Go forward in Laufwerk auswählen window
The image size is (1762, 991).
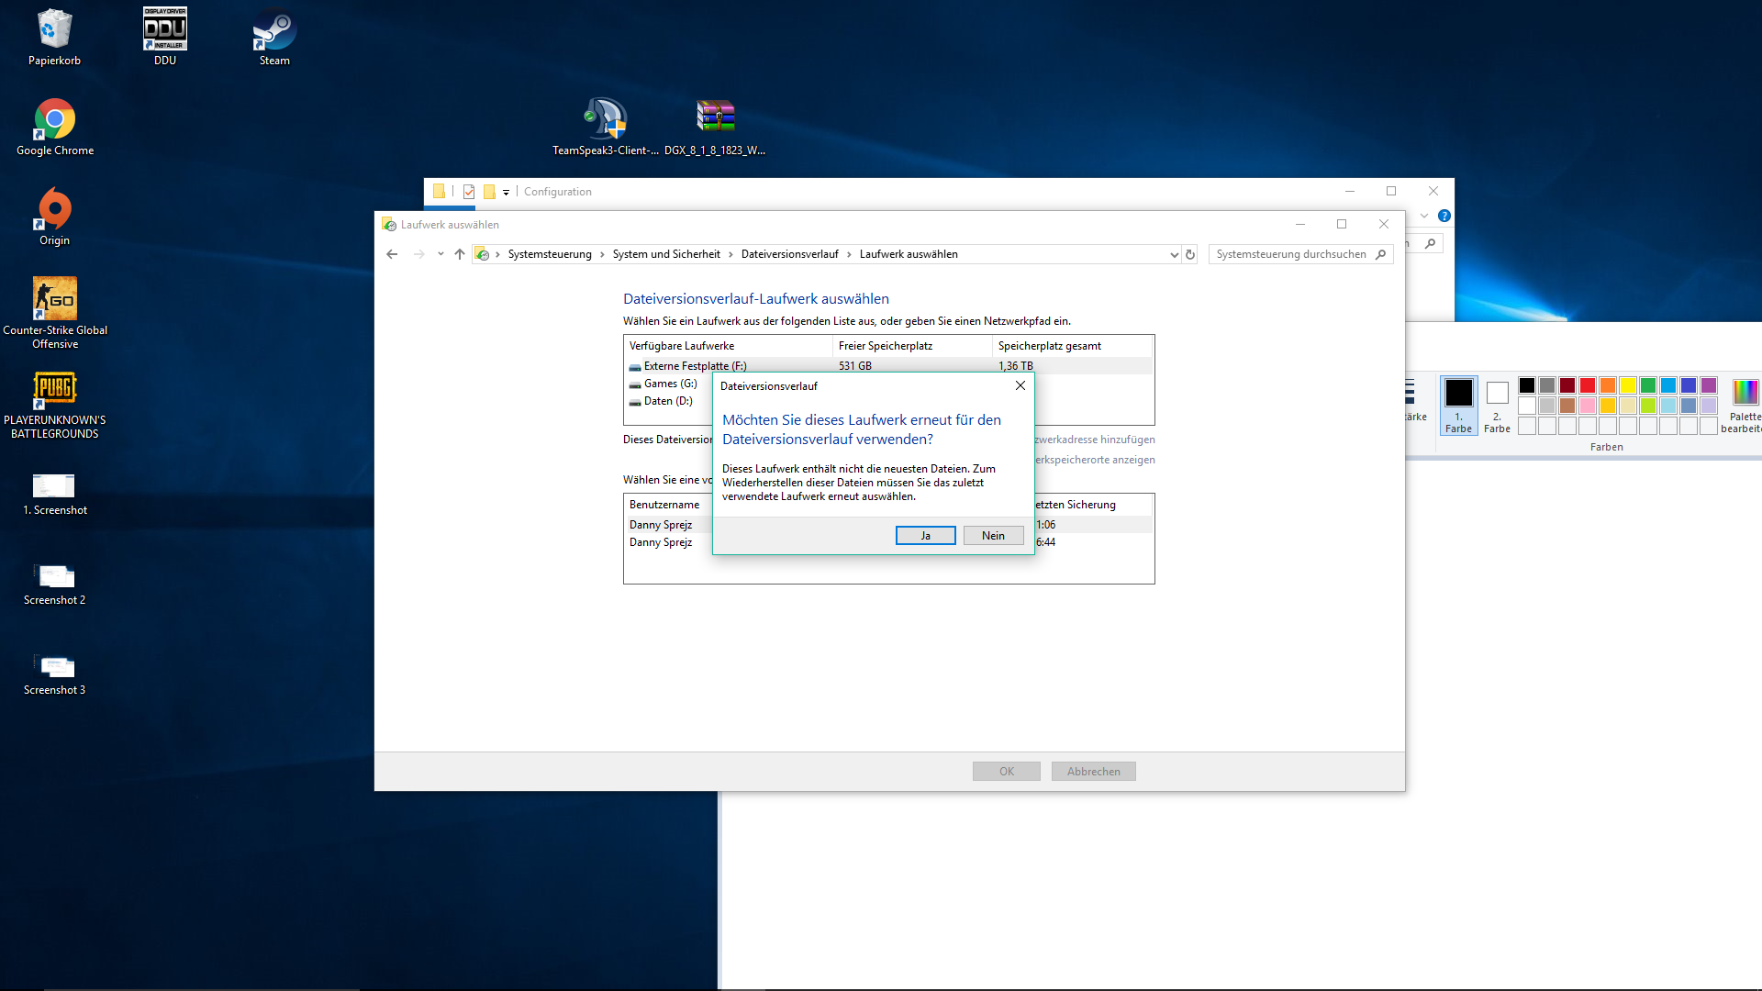tap(419, 254)
